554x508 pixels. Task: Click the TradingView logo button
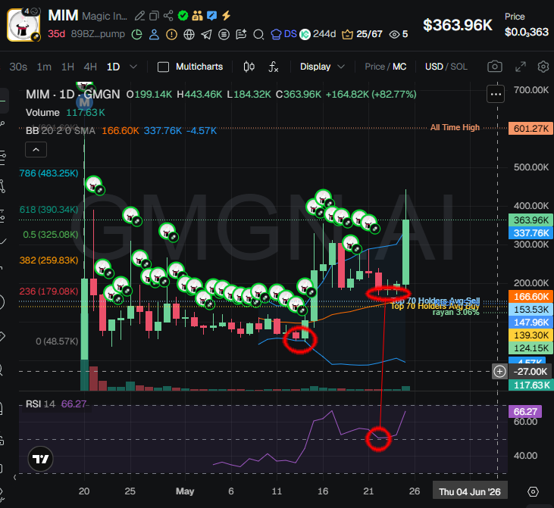(40, 459)
